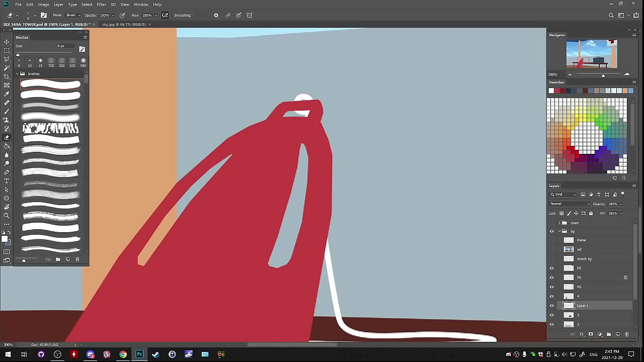
Task: Select the Eyedropper tool
Action: 7,94
